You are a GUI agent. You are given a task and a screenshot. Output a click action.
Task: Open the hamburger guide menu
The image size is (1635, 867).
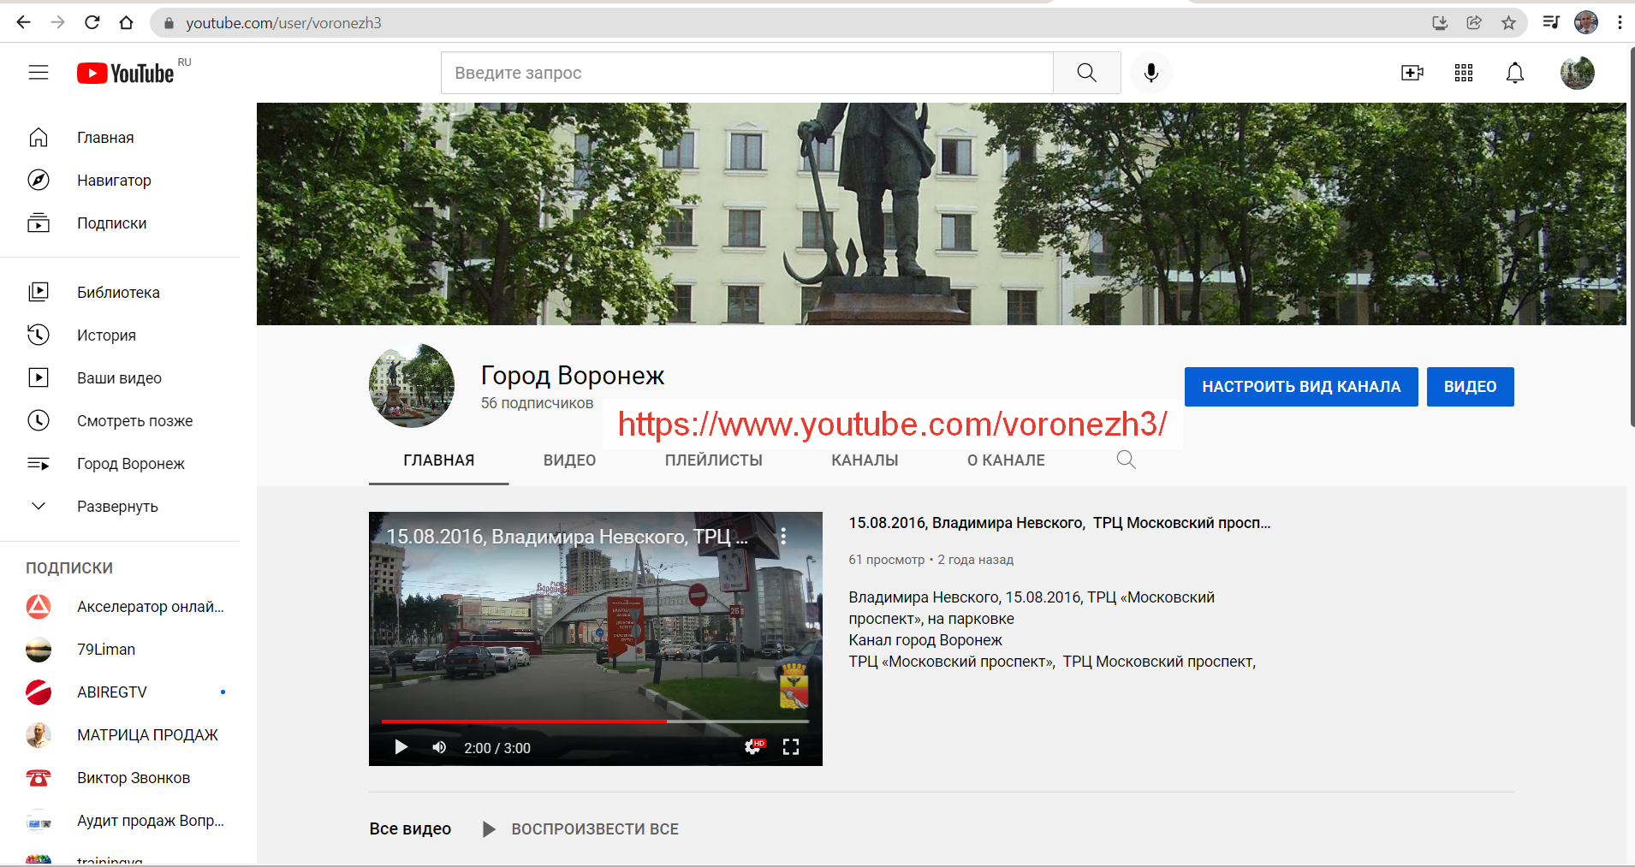coord(39,73)
